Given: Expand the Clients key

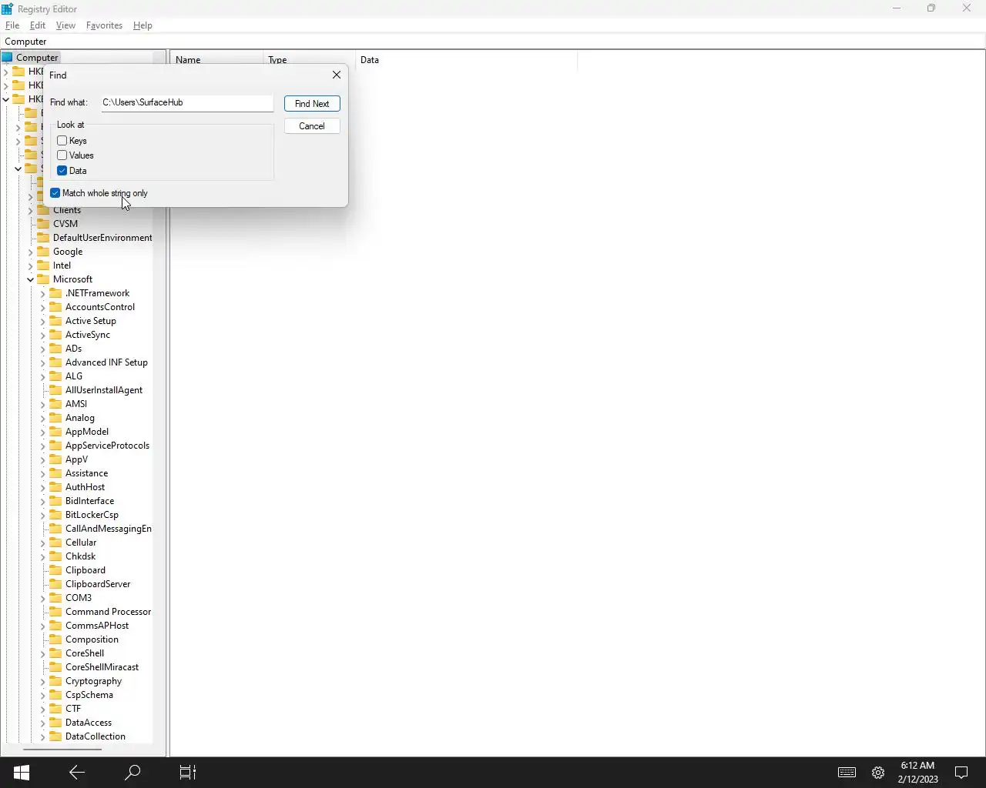Looking at the screenshot, I should point(31,210).
